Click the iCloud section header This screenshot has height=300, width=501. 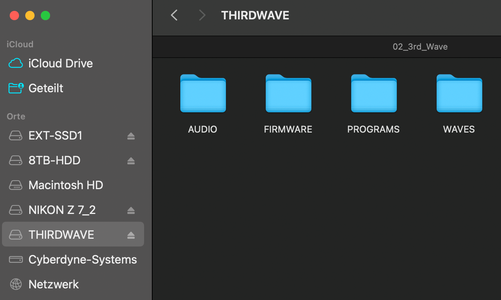point(20,44)
